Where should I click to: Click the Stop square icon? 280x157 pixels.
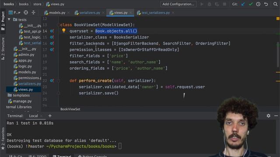point(224,4)
